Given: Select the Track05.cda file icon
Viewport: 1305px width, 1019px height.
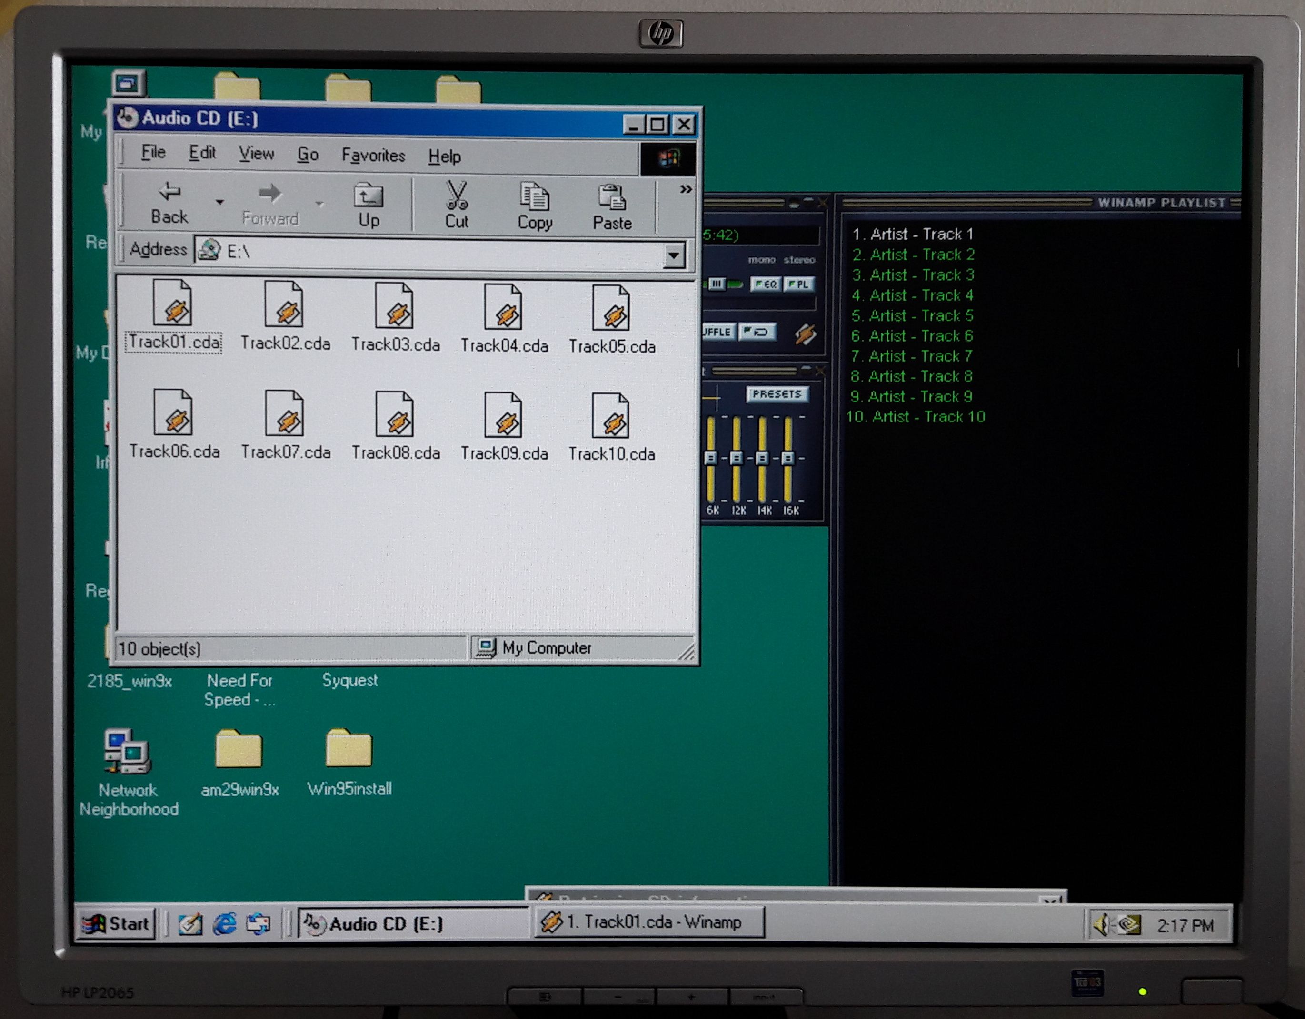Looking at the screenshot, I should tap(611, 308).
